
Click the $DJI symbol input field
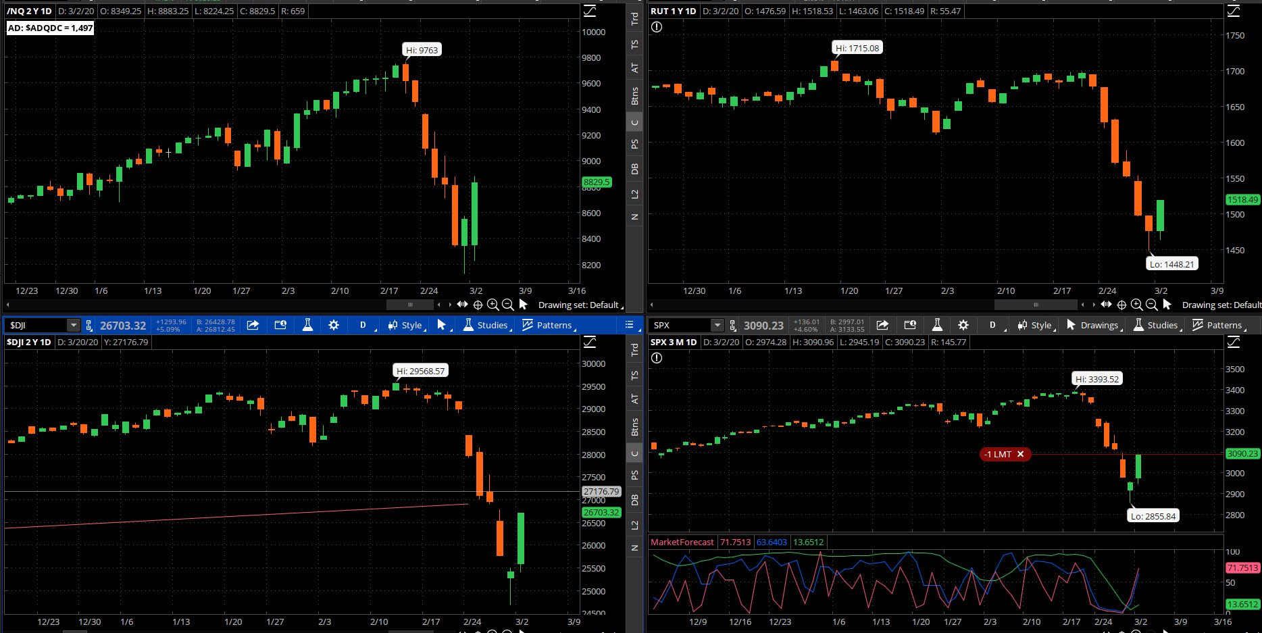click(37, 326)
